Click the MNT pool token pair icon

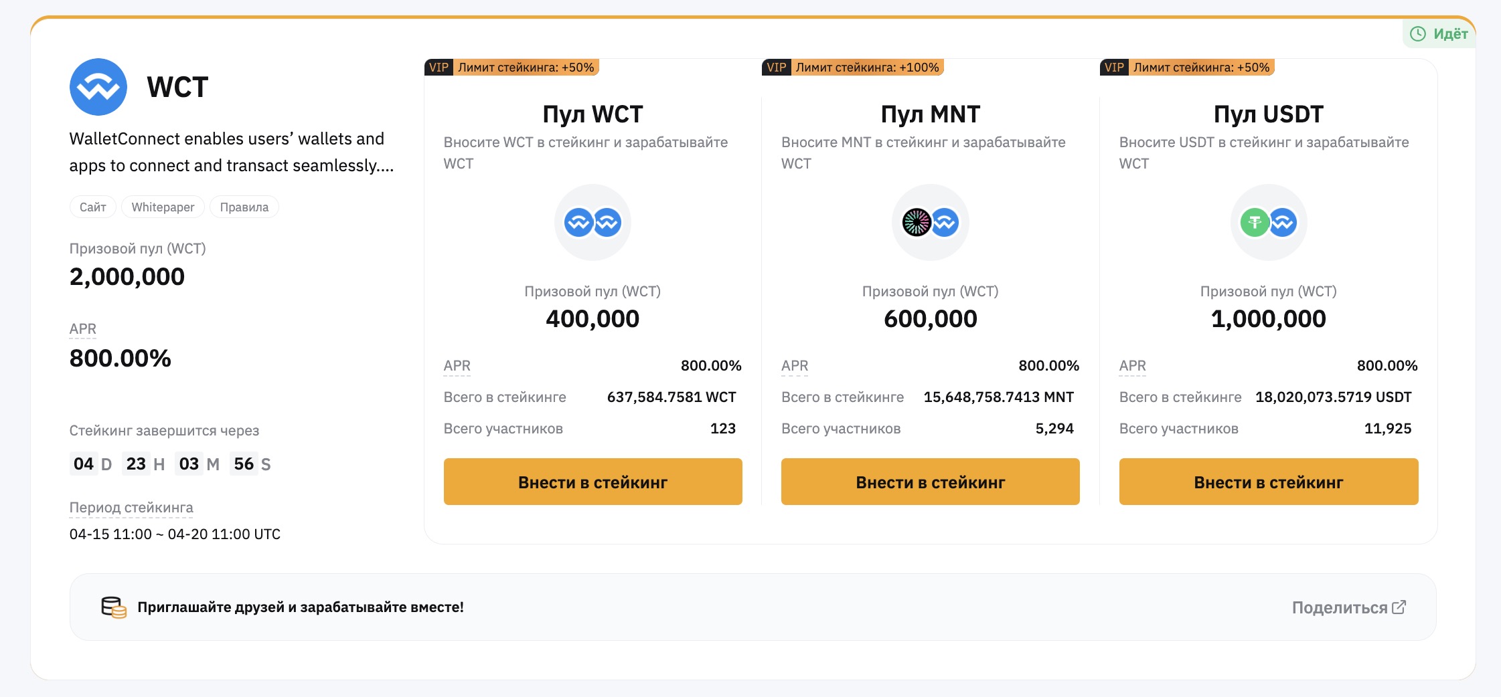click(x=931, y=222)
